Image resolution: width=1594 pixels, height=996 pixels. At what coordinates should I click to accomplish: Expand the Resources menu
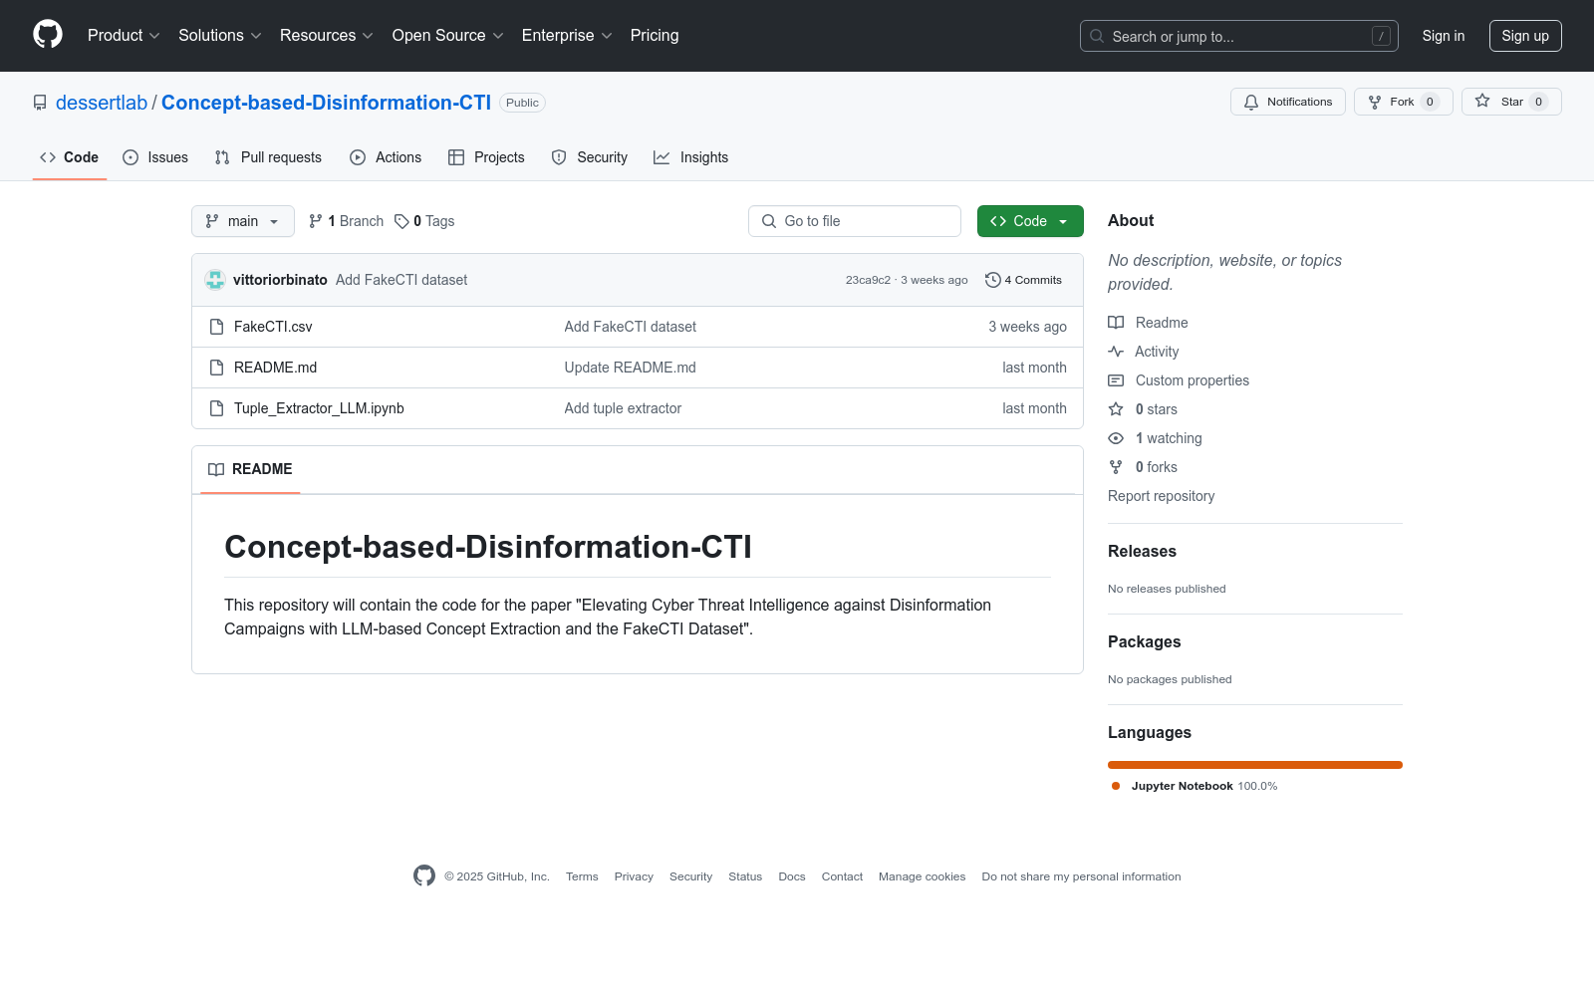point(327,36)
